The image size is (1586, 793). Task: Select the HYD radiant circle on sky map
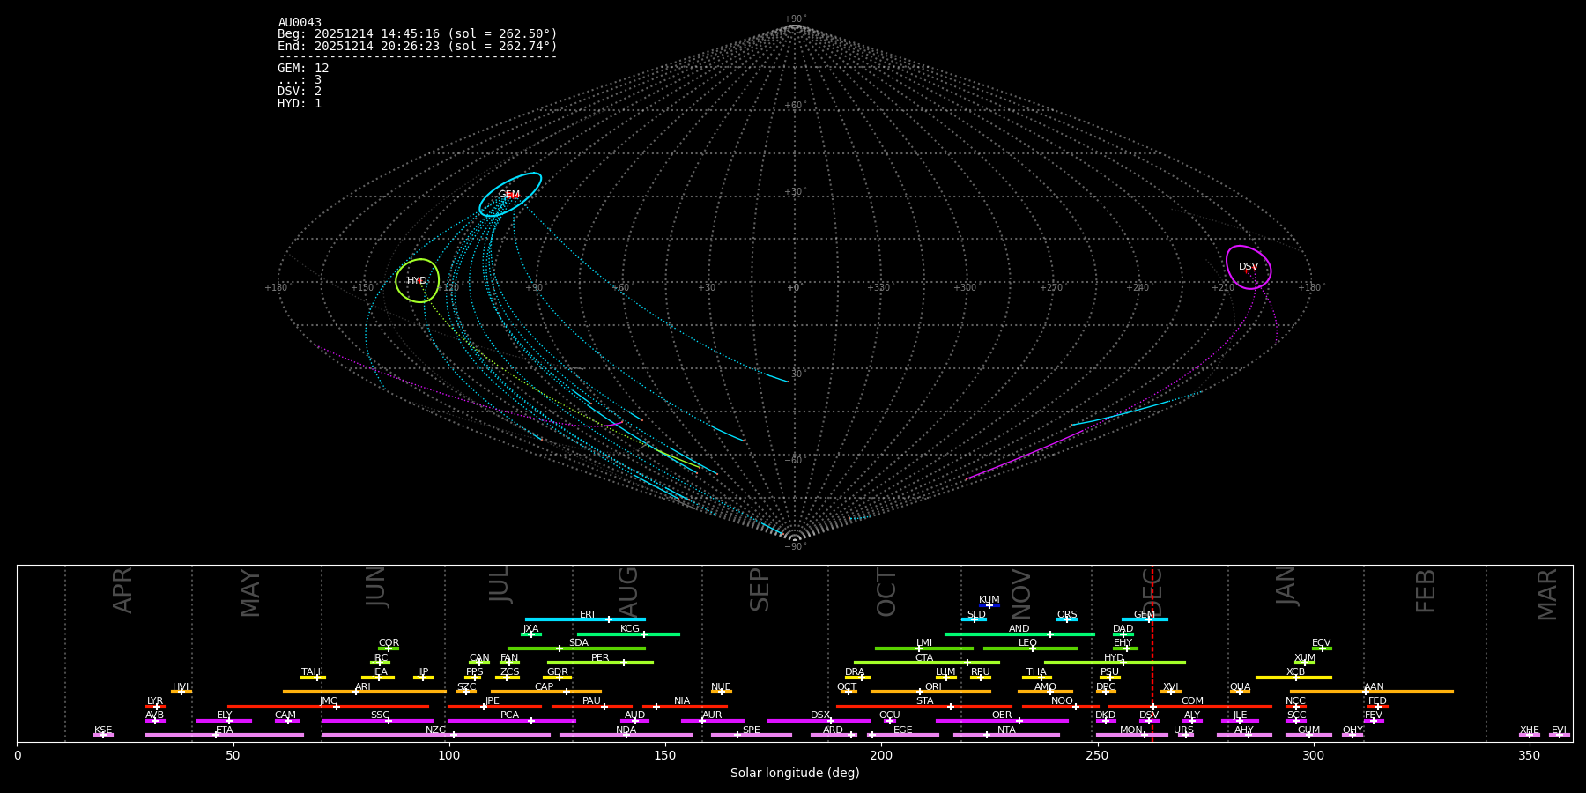(417, 280)
